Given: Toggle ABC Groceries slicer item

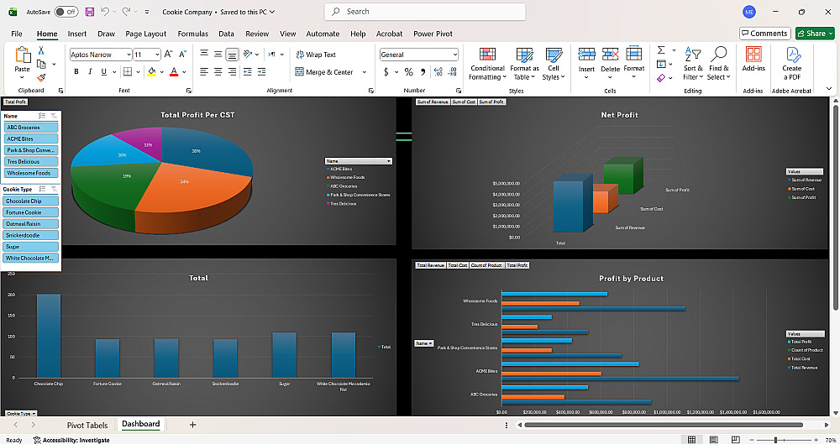Looking at the screenshot, I should coord(31,128).
